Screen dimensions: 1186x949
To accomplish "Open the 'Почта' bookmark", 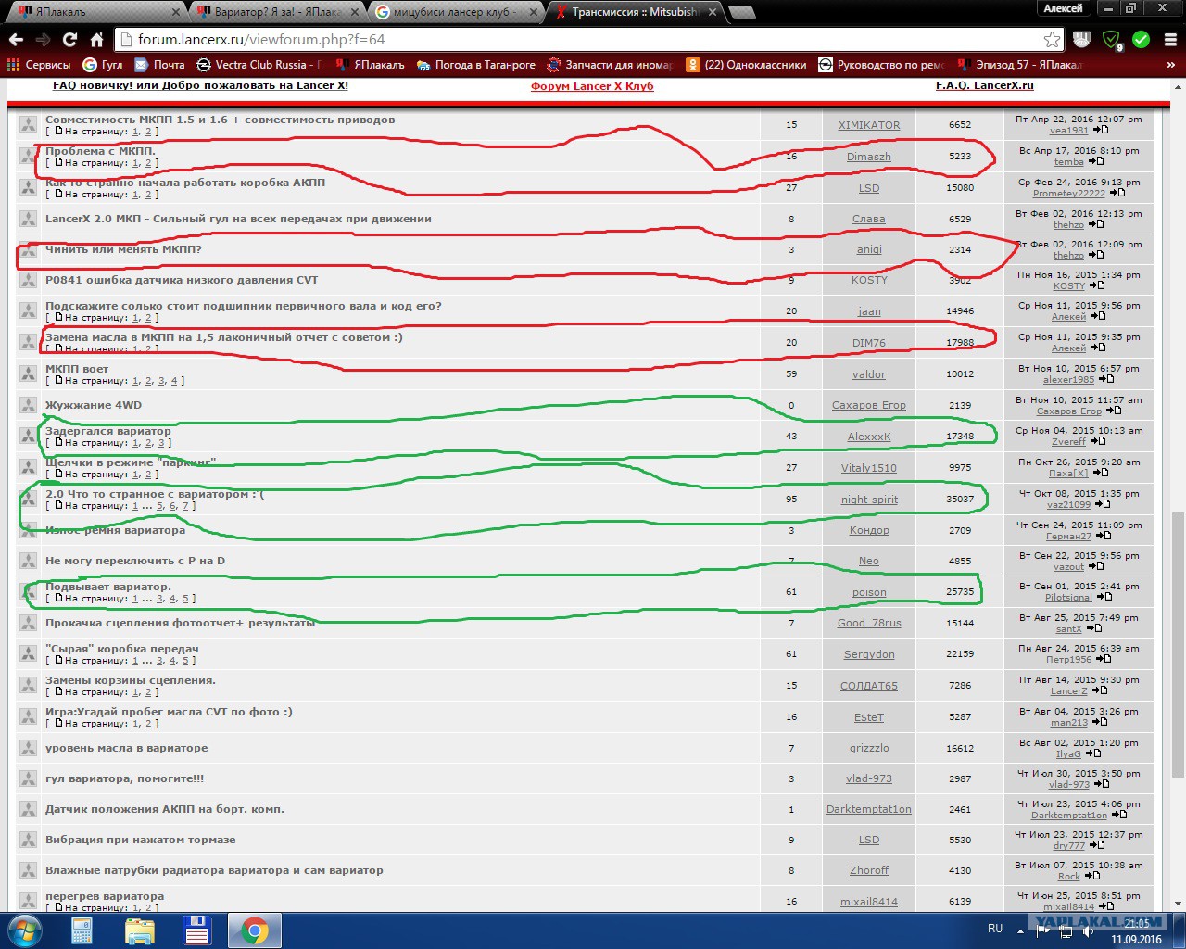I will pos(159,65).
